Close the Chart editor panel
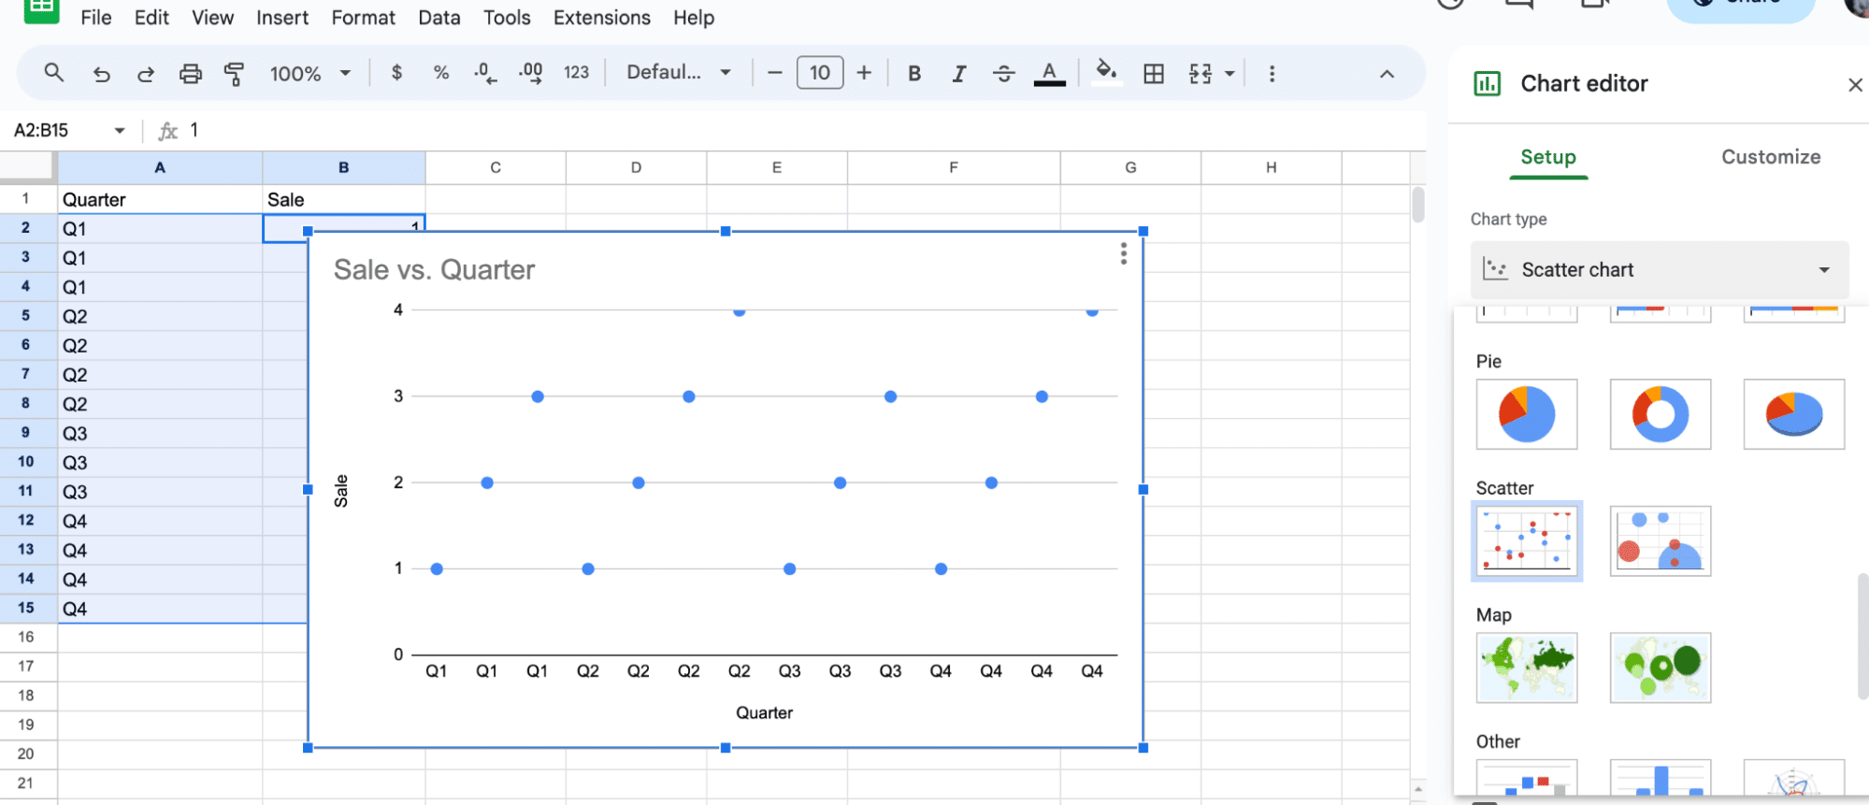 [1855, 85]
